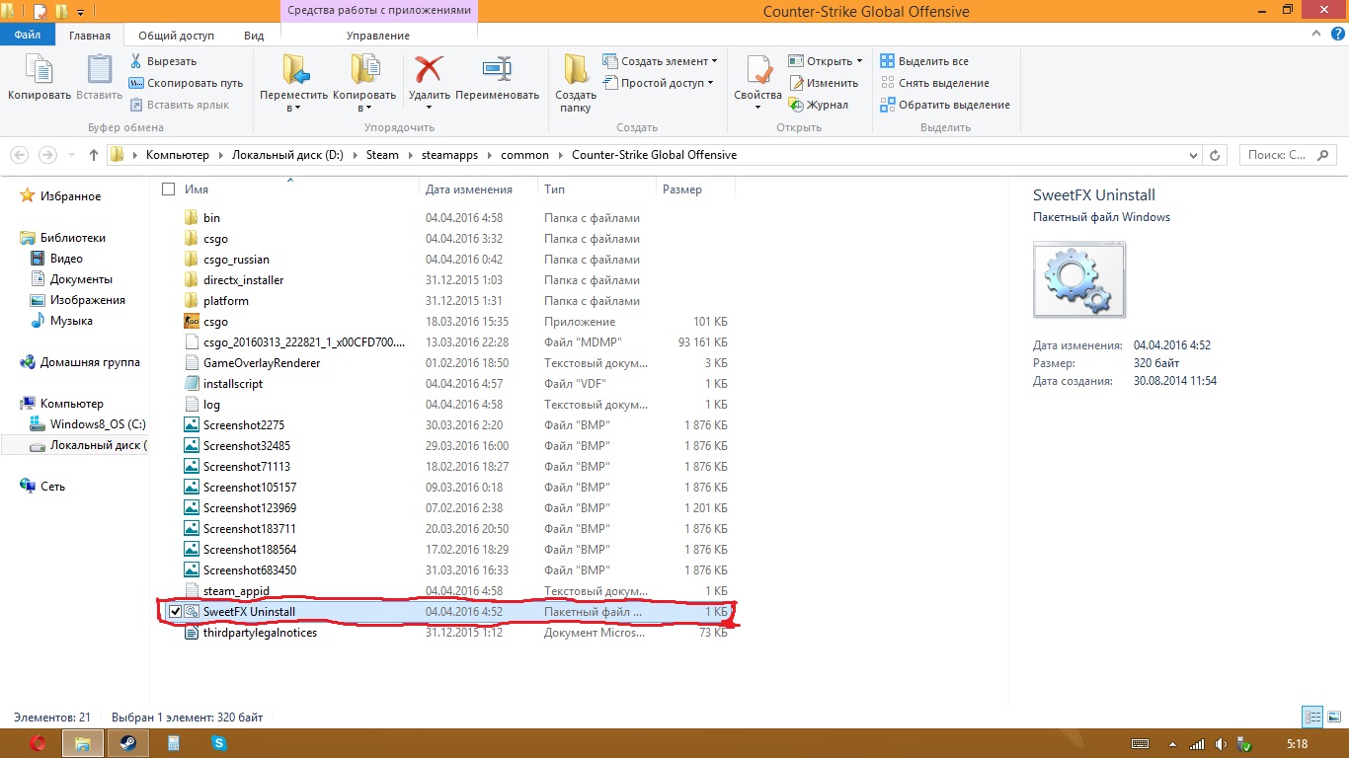Click the Delete (Удалить) red X icon
1349x758 pixels.
(x=429, y=71)
